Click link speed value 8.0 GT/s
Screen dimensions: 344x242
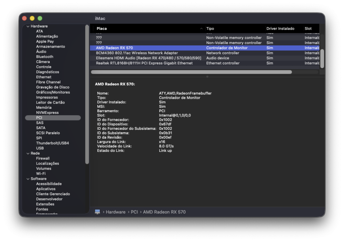coord(166,146)
